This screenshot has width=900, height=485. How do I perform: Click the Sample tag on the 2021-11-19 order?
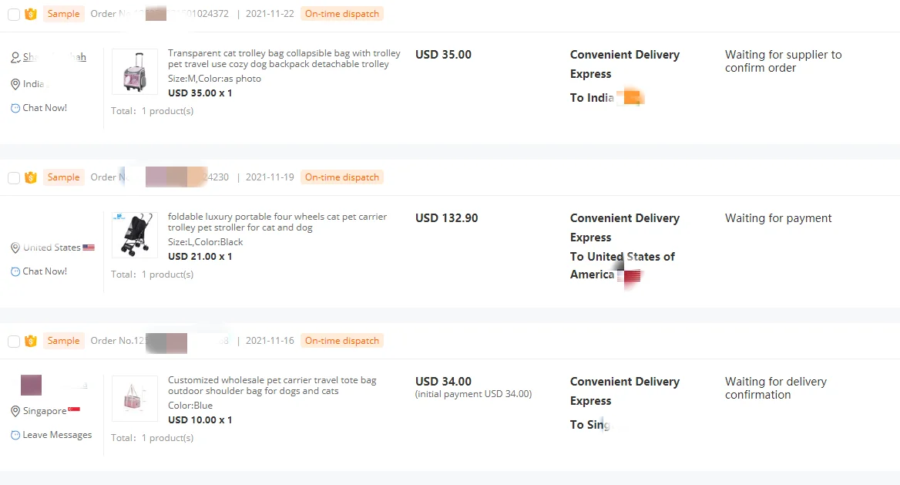pos(64,177)
